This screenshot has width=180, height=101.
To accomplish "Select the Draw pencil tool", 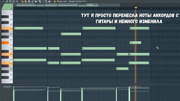I will pos(22,1).
